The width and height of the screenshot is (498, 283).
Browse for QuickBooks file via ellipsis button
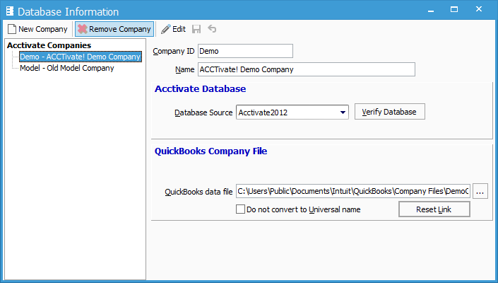480,191
